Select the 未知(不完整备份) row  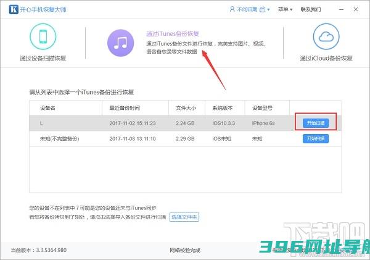point(185,139)
